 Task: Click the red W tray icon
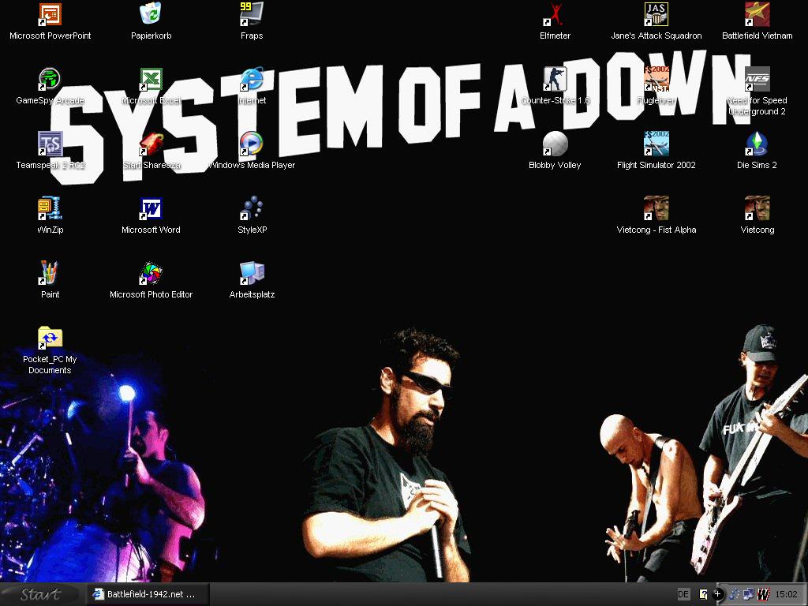[763, 594]
